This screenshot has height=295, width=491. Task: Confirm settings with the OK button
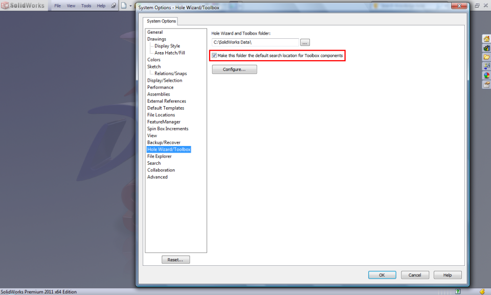(x=382, y=275)
